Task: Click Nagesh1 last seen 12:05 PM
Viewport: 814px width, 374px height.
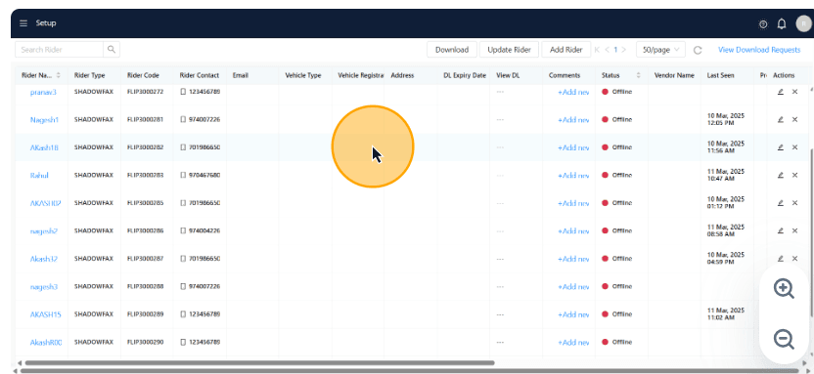Action: [726, 119]
